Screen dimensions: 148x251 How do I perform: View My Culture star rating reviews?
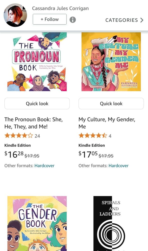tap(95, 136)
